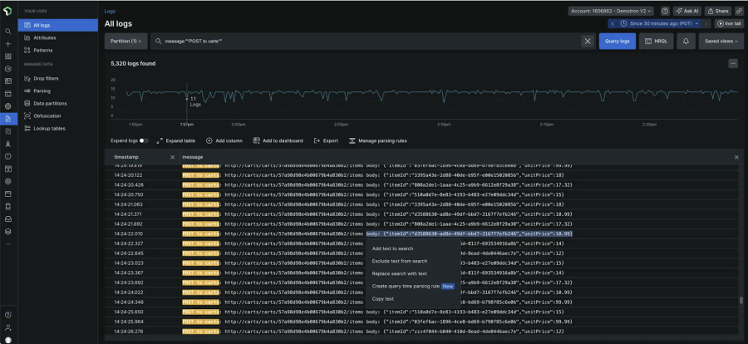Screen dimensions: 748x344
Task: Open the globe icon in left rail
Action: coord(8,106)
